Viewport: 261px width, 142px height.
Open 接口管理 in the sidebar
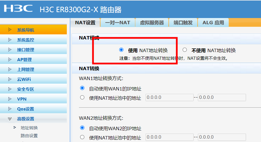pos(33,50)
